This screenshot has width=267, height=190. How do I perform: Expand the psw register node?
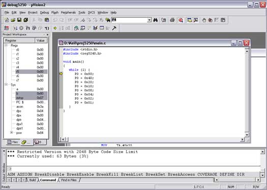tap(11, 132)
